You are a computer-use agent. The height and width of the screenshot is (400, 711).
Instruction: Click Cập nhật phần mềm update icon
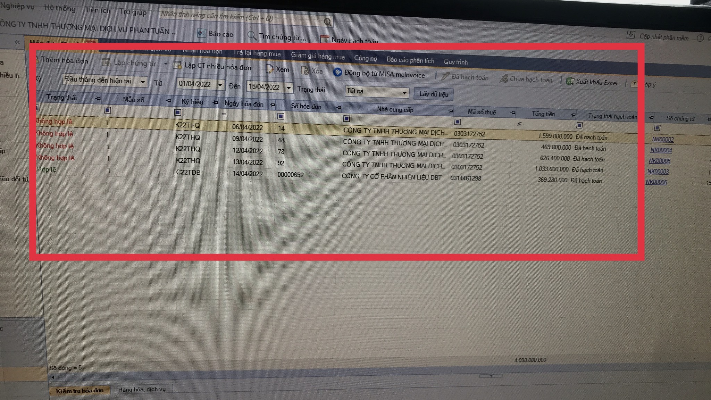pyautogui.click(x=630, y=35)
